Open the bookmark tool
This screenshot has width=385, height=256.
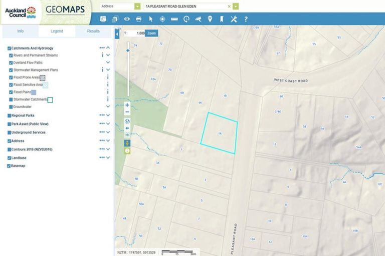point(221,19)
